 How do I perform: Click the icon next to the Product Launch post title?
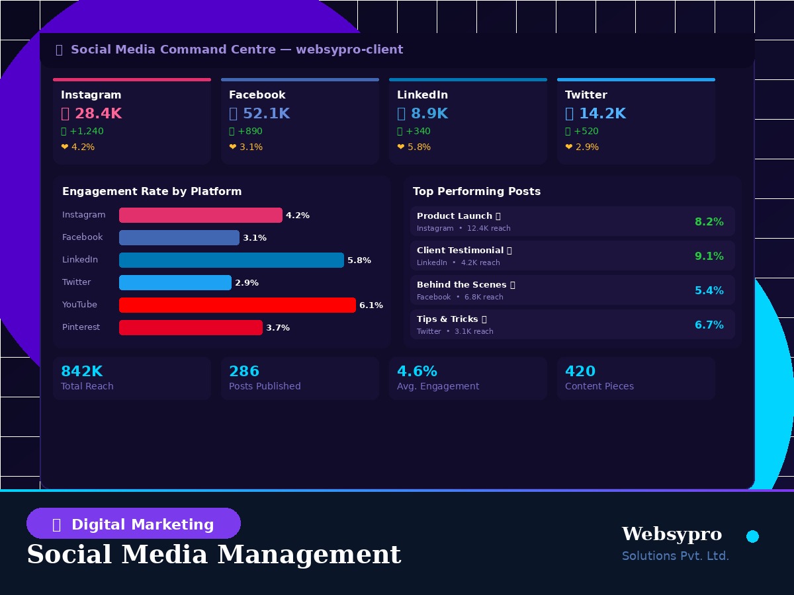tap(496, 216)
